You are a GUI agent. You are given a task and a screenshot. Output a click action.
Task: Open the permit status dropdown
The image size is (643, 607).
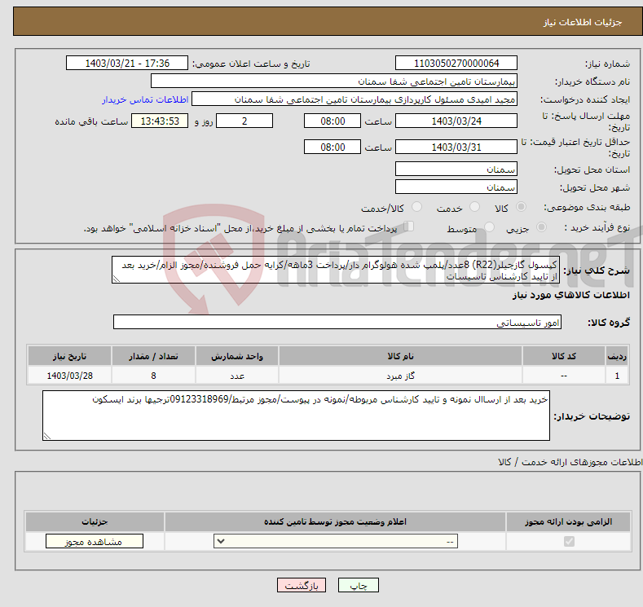[x=336, y=542]
